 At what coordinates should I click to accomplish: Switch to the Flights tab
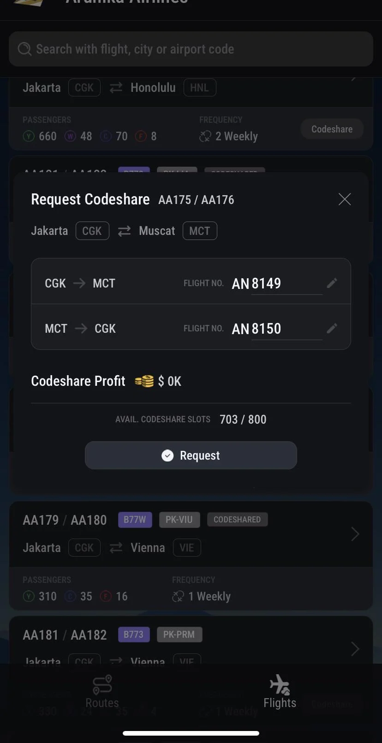coord(280,691)
